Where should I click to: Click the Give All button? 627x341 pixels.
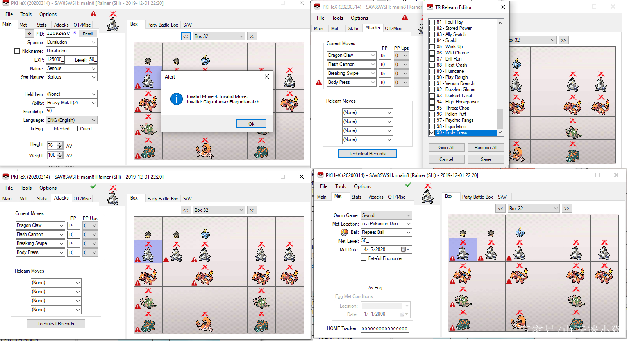446,148
